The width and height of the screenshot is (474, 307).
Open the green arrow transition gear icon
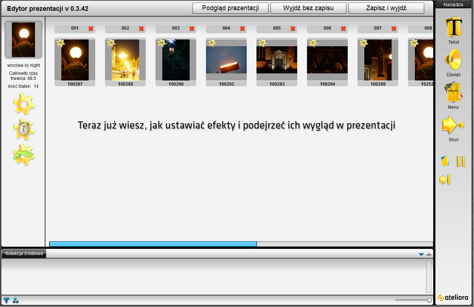(x=23, y=155)
